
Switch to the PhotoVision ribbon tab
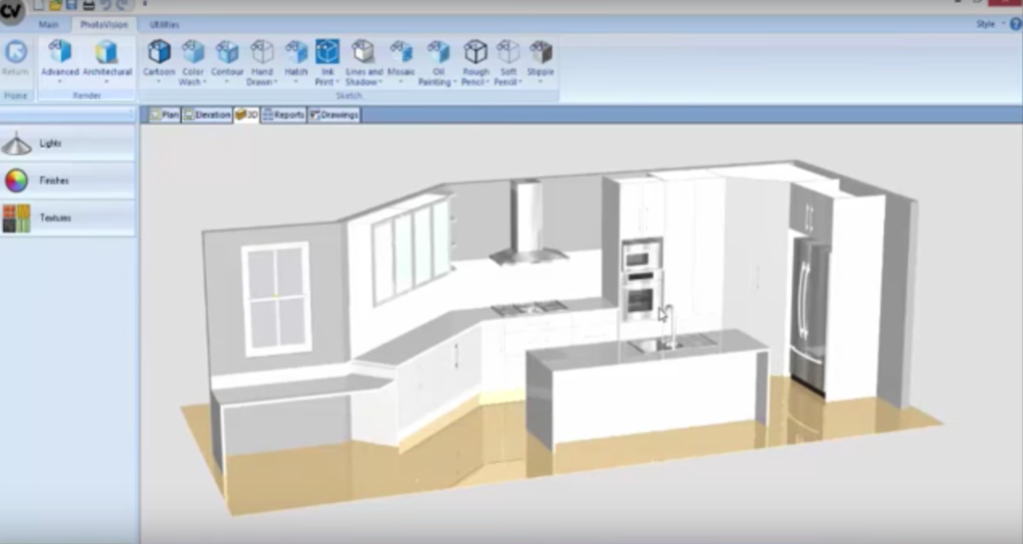[x=104, y=24]
